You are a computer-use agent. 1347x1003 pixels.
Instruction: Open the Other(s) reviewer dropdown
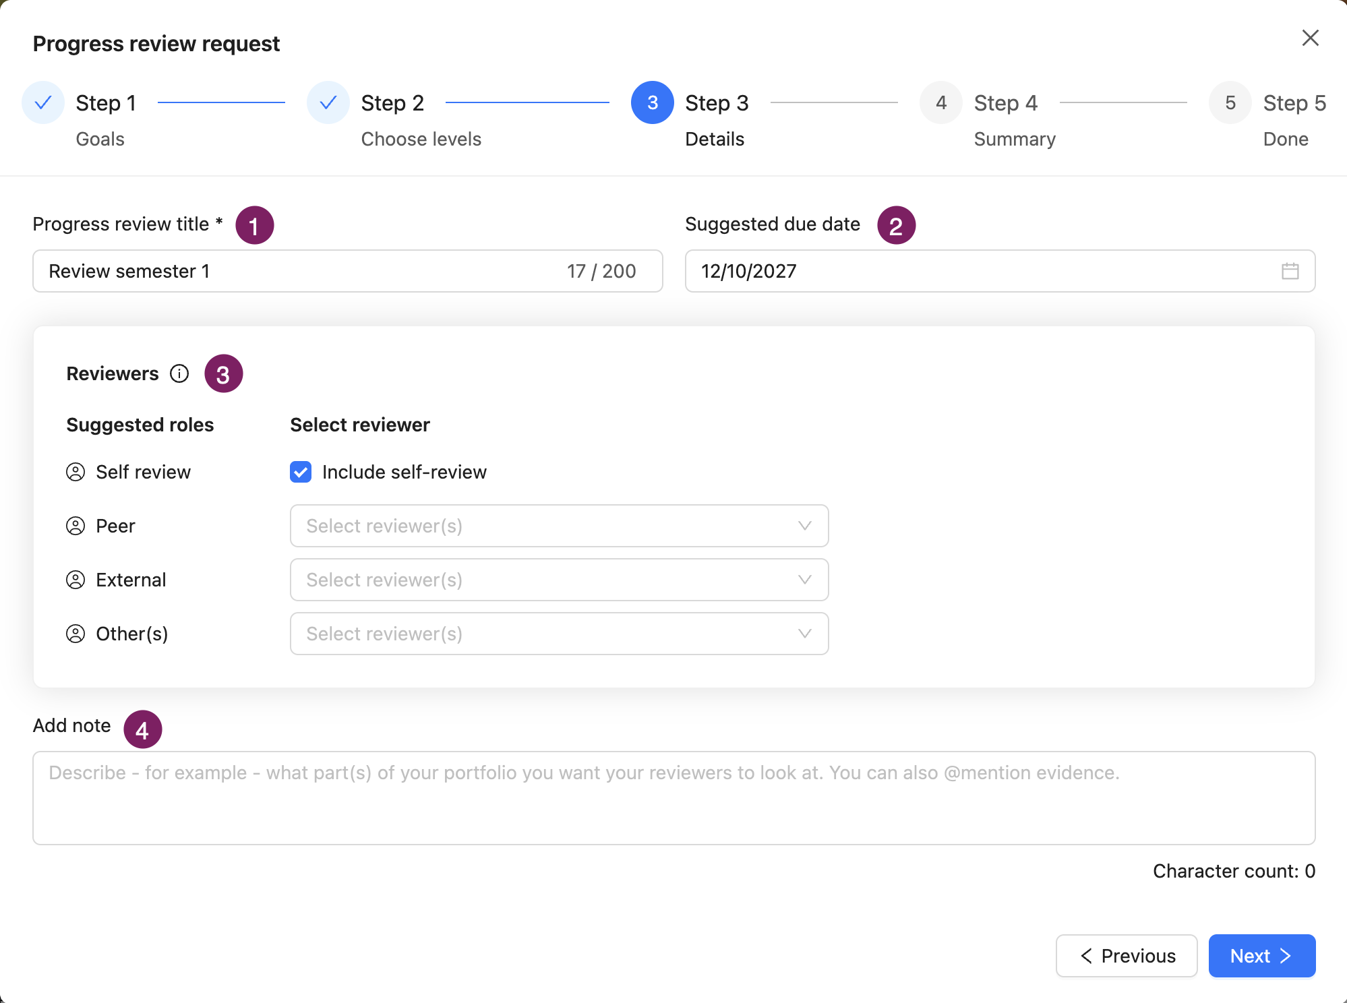[559, 634]
